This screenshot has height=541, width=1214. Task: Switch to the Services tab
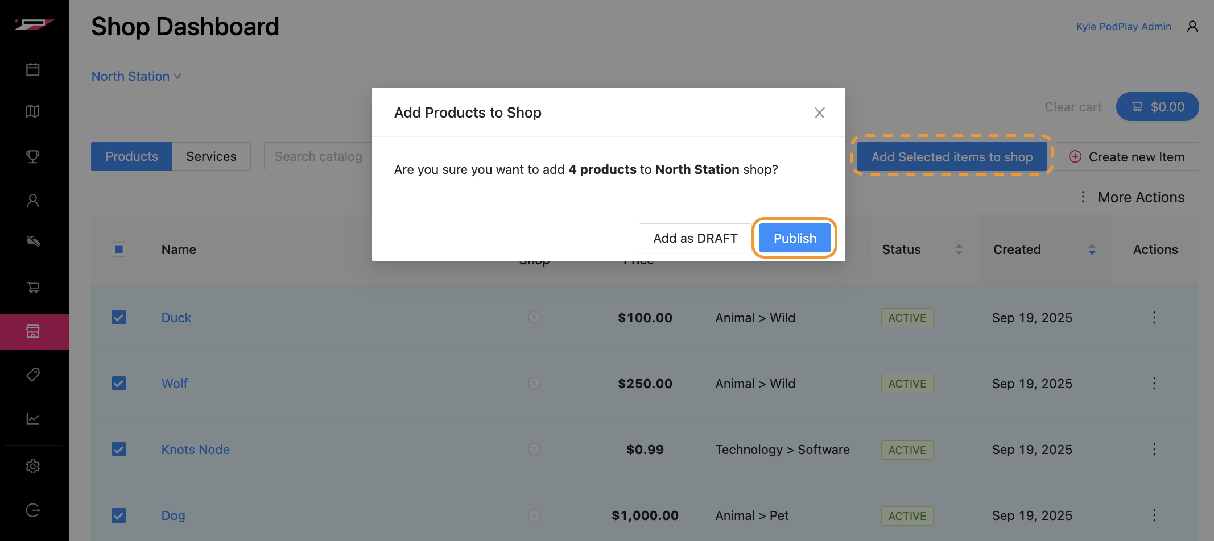211,157
